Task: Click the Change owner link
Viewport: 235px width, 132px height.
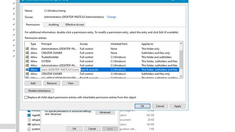Action: (111, 17)
